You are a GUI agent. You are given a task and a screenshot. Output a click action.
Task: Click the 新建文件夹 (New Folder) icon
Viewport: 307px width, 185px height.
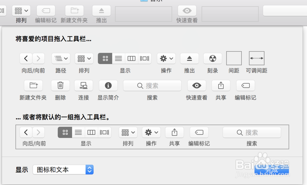click(x=33, y=86)
